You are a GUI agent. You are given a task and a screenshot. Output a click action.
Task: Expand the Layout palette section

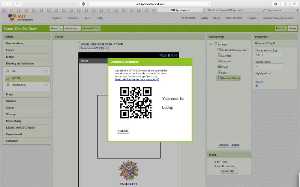(27, 50)
